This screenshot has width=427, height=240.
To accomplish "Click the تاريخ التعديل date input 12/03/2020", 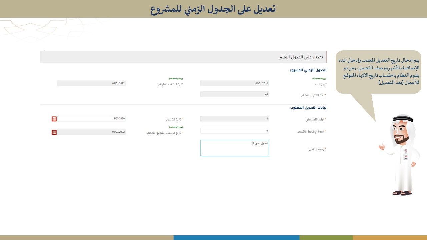I will click(x=91, y=119).
